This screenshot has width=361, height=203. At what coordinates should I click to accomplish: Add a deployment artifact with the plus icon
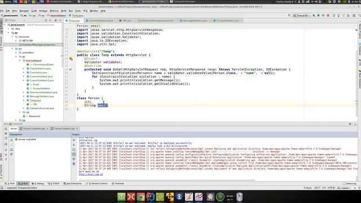pos(11,140)
